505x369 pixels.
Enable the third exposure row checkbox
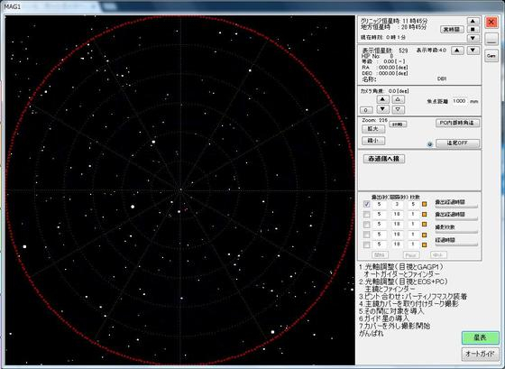366,225
